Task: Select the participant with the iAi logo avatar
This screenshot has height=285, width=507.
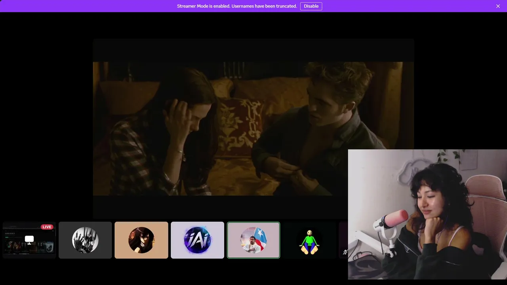Action: click(x=197, y=240)
